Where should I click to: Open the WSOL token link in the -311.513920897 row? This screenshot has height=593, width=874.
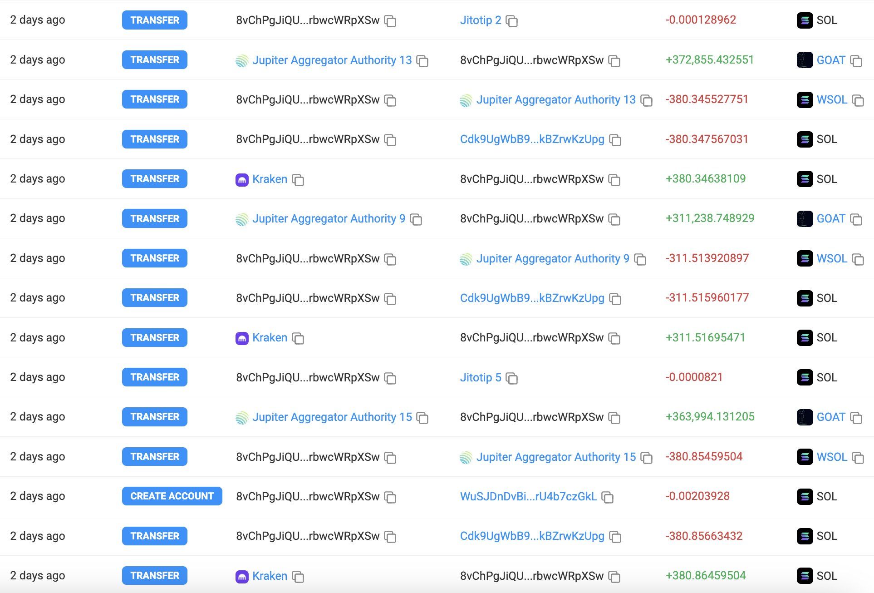point(832,258)
